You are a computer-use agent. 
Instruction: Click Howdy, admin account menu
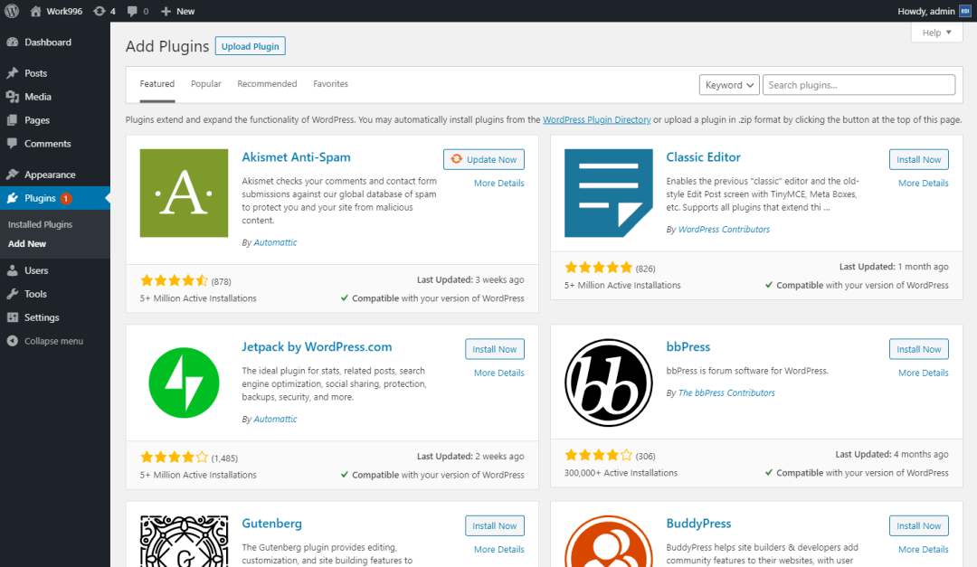pyautogui.click(x=934, y=11)
